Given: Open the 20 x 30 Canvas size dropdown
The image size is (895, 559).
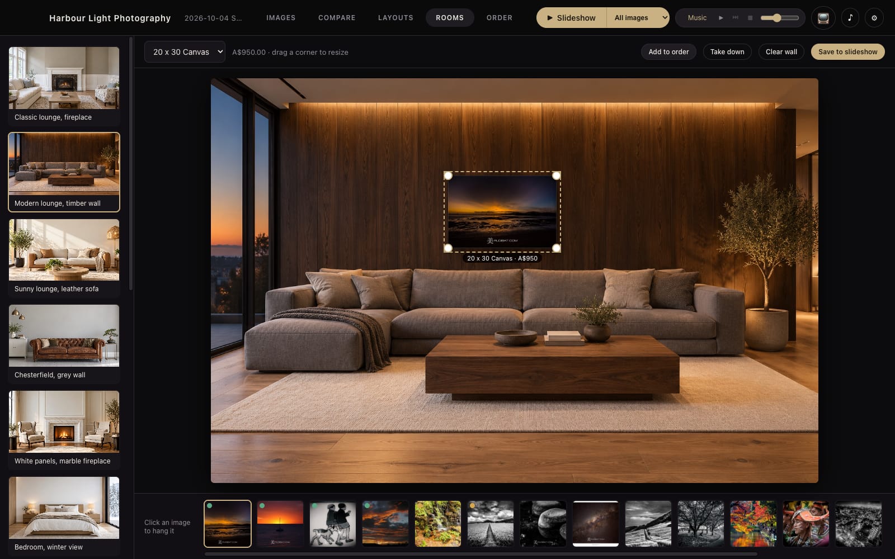Looking at the screenshot, I should click(x=185, y=52).
